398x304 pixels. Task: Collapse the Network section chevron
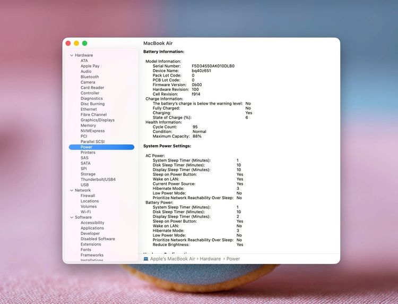pyautogui.click(x=72, y=190)
